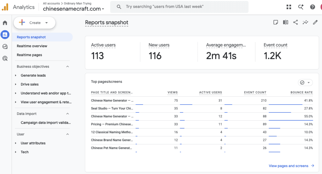322x174 pixels.
Task: Click Chinese Pet Name Generat... row
Action: 202,148
